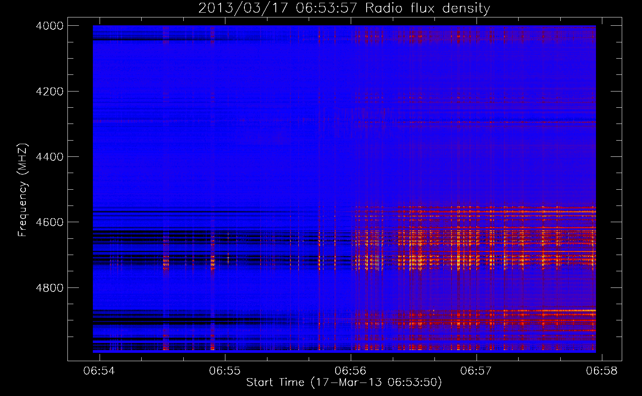The height and width of the screenshot is (396, 642).
Task: Click the 06:54 time tick label
Action: point(99,371)
